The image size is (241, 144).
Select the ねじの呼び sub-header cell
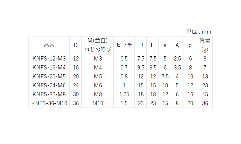pos(98,50)
